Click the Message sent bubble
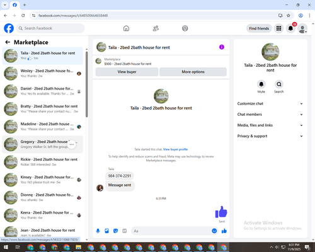The height and width of the screenshot is (252, 315). pyautogui.click(x=120, y=185)
